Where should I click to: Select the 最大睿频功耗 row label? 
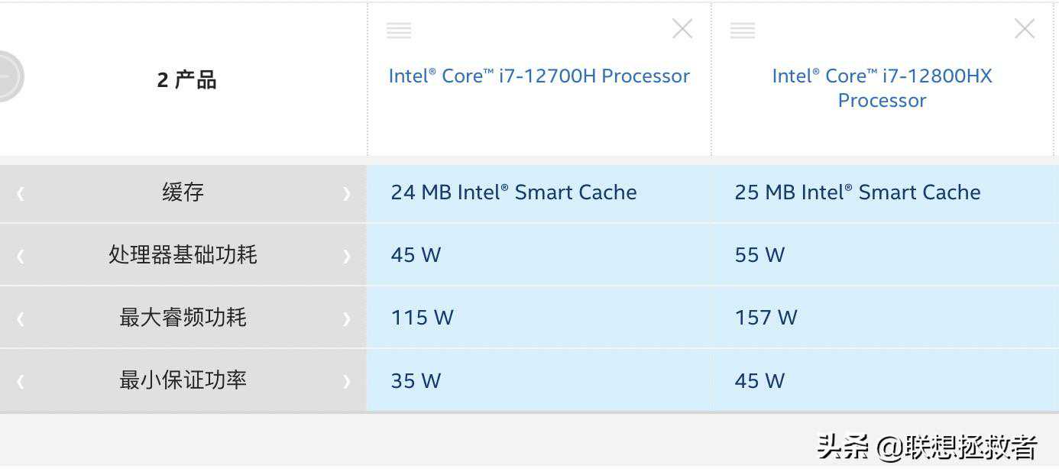point(183,318)
